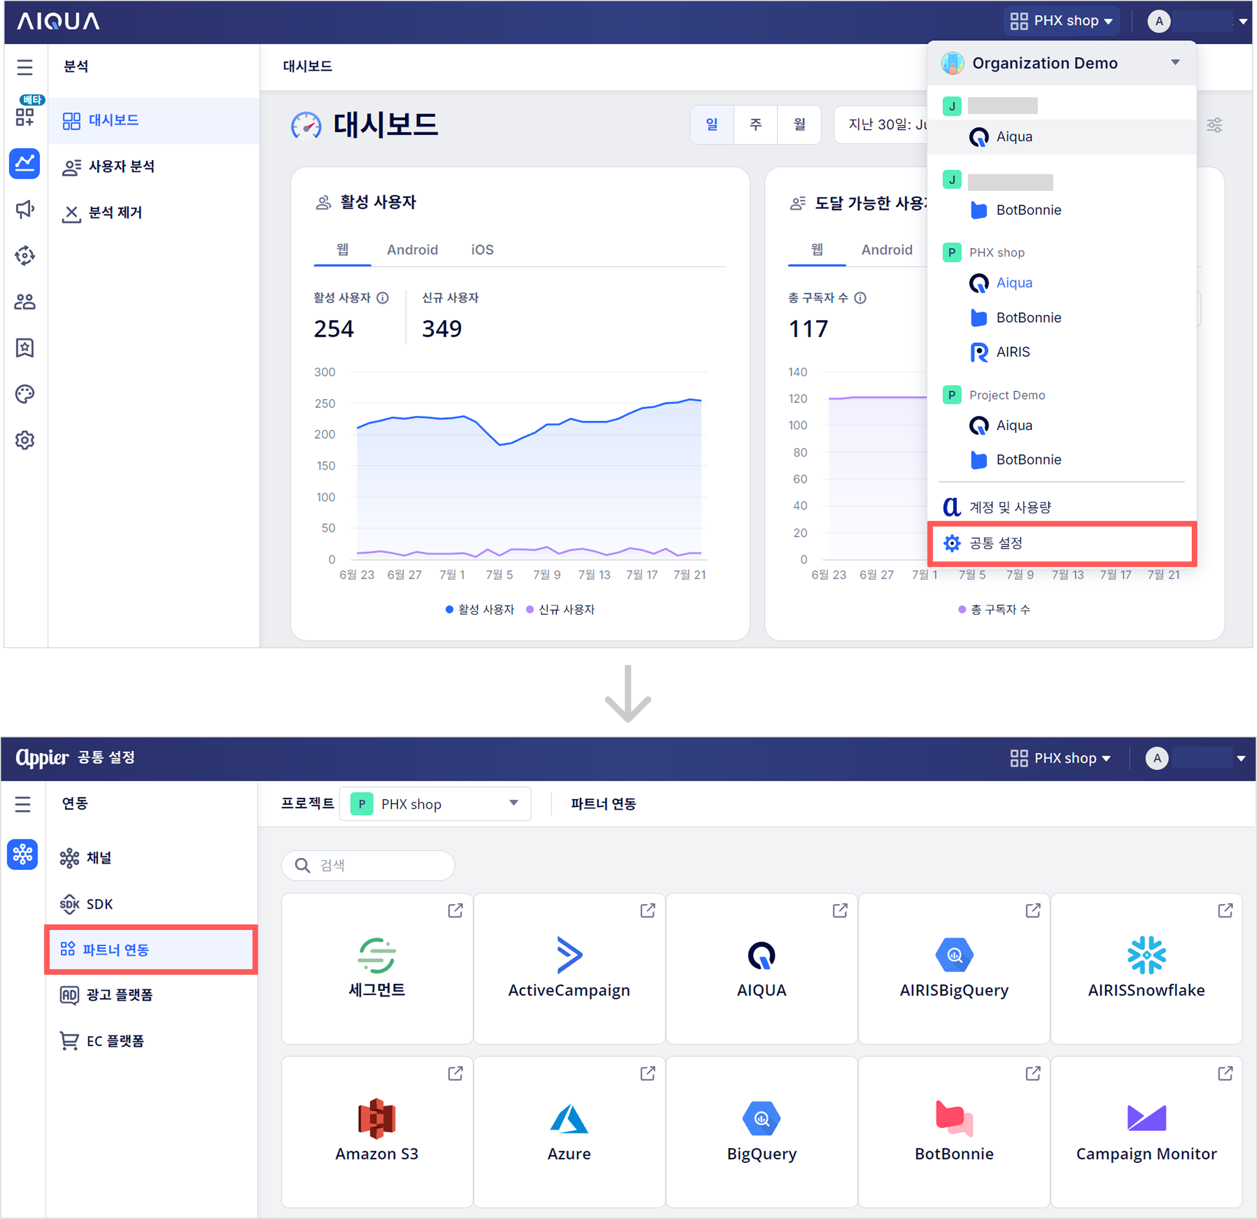Select the analytics chart sidebar icon

pyautogui.click(x=24, y=164)
